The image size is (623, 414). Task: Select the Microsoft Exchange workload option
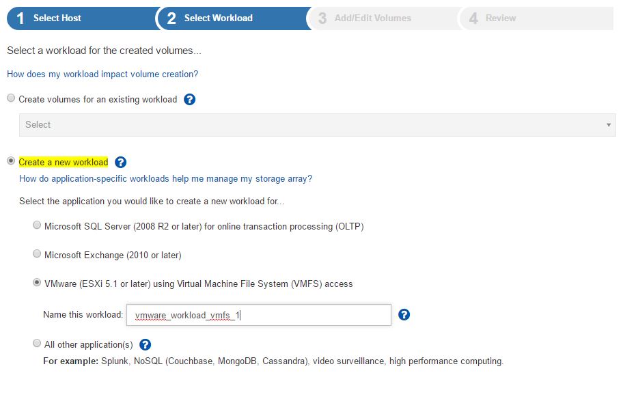pos(37,253)
